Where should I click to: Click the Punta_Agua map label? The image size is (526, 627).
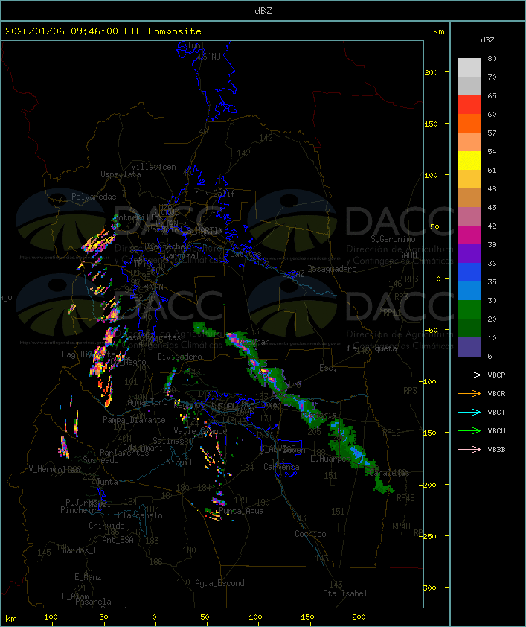click(241, 511)
